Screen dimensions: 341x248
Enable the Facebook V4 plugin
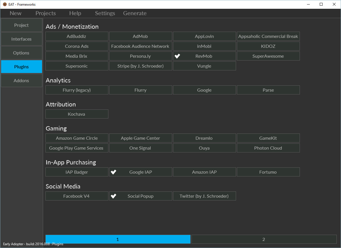tap(77, 196)
